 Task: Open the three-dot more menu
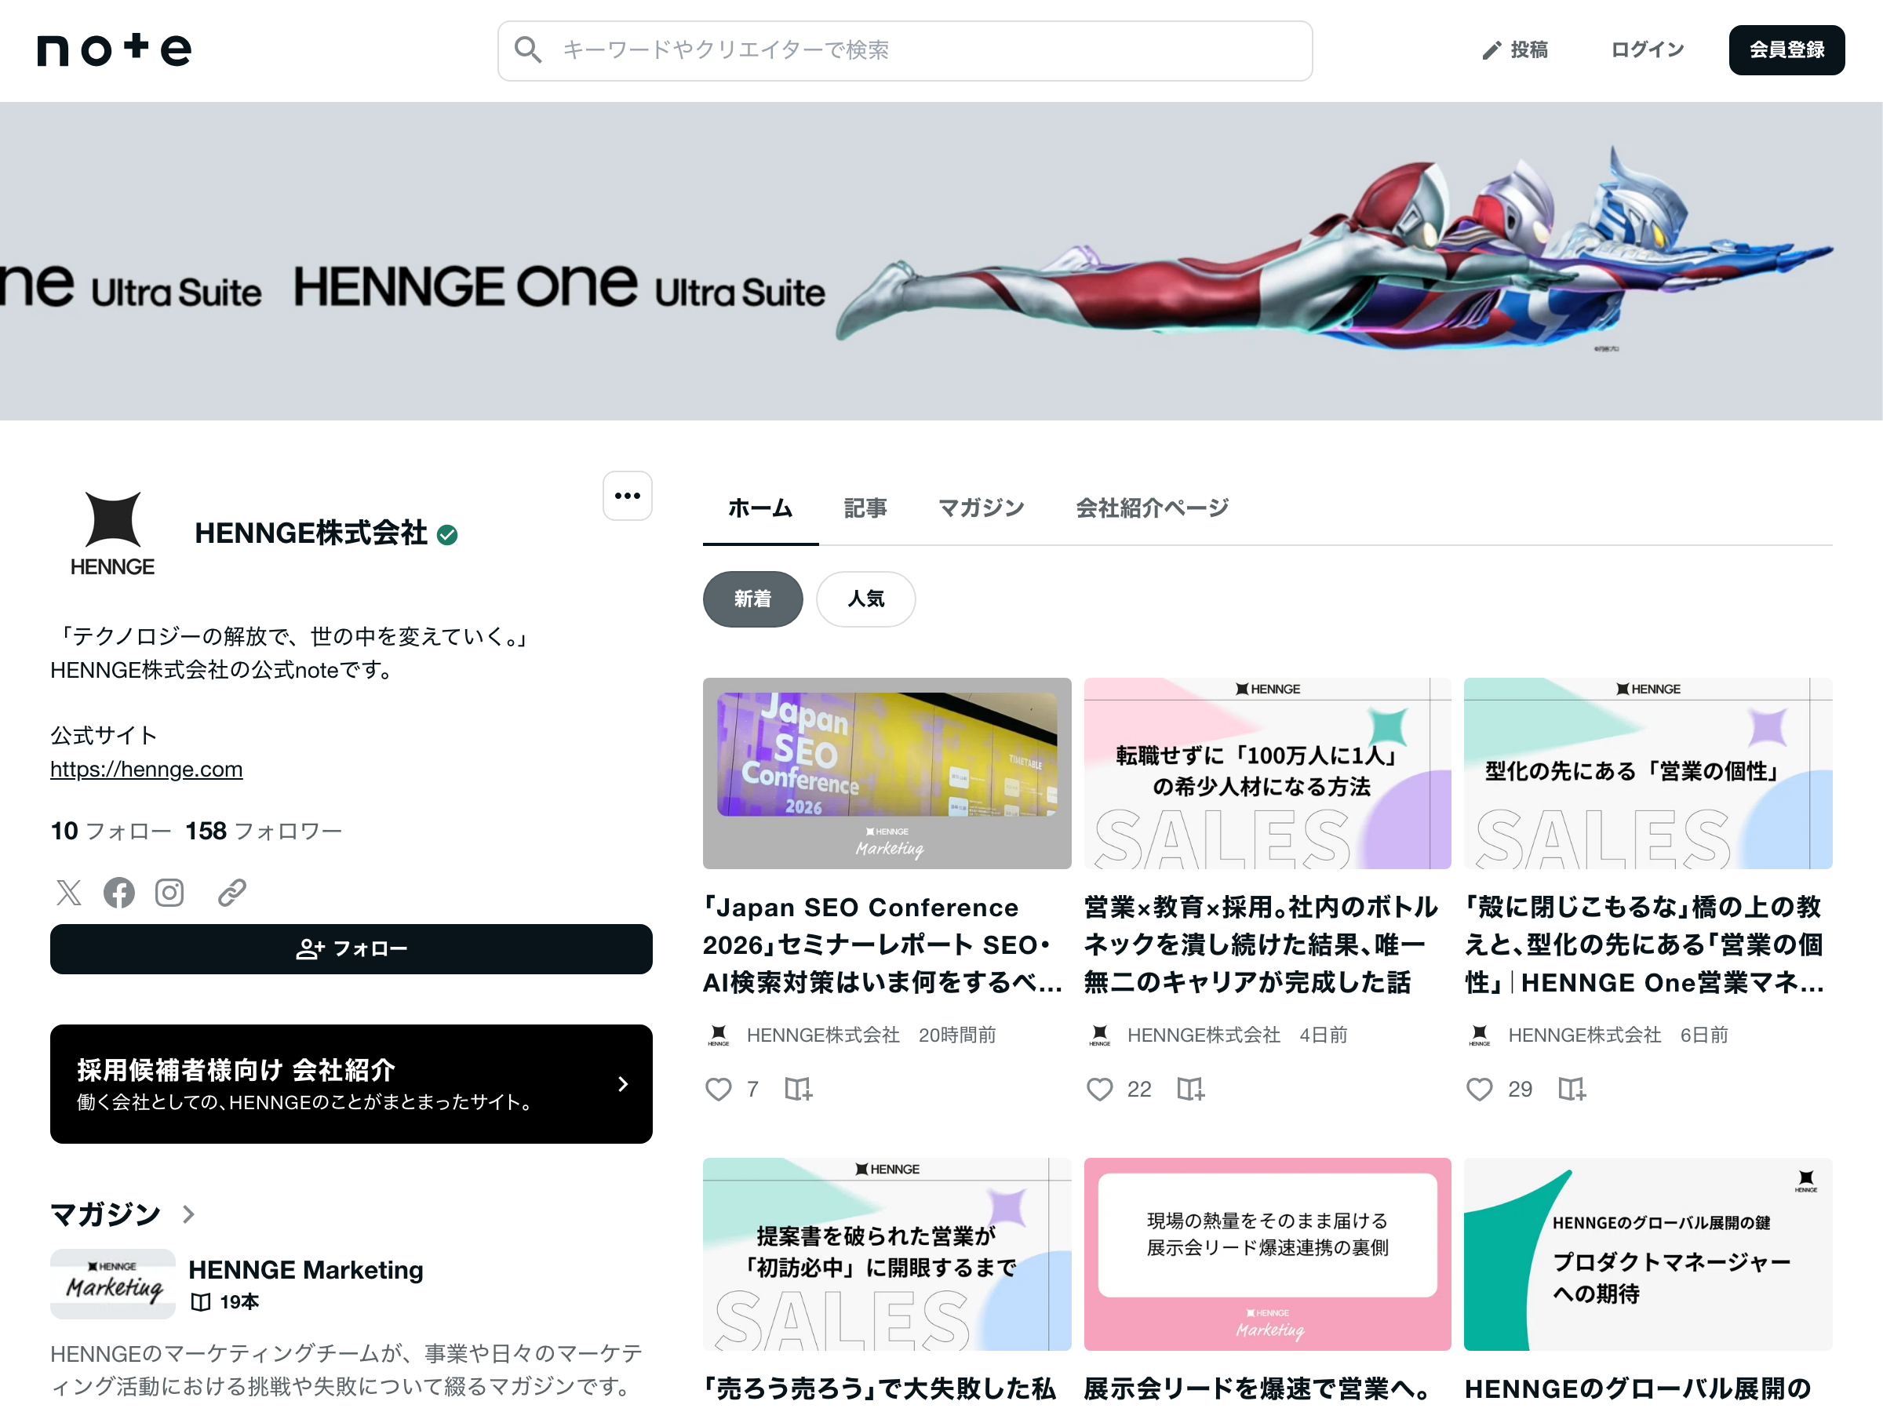click(628, 495)
